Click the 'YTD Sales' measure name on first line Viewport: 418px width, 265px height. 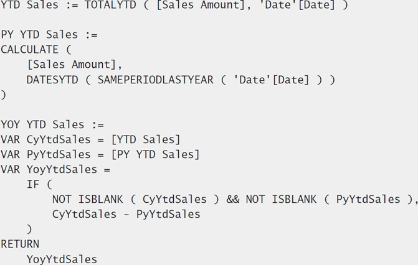(x=29, y=5)
